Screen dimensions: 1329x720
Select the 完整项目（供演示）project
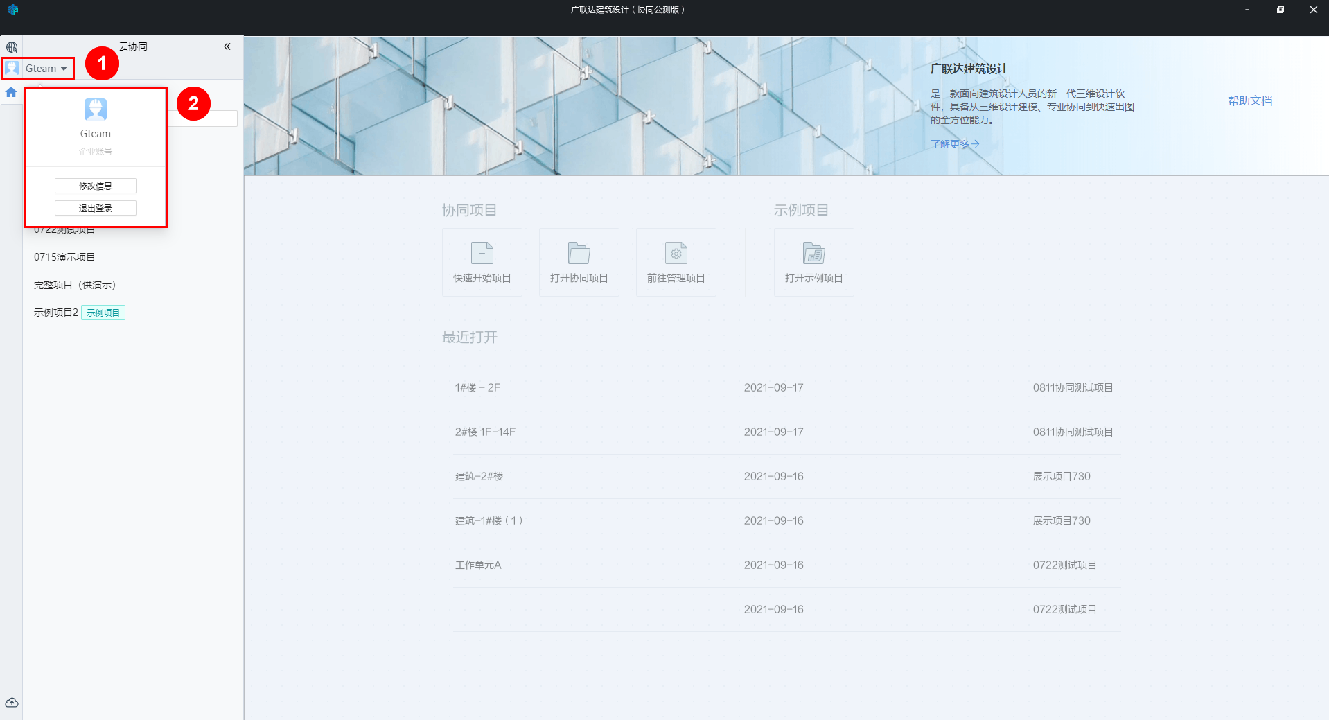[75, 285]
